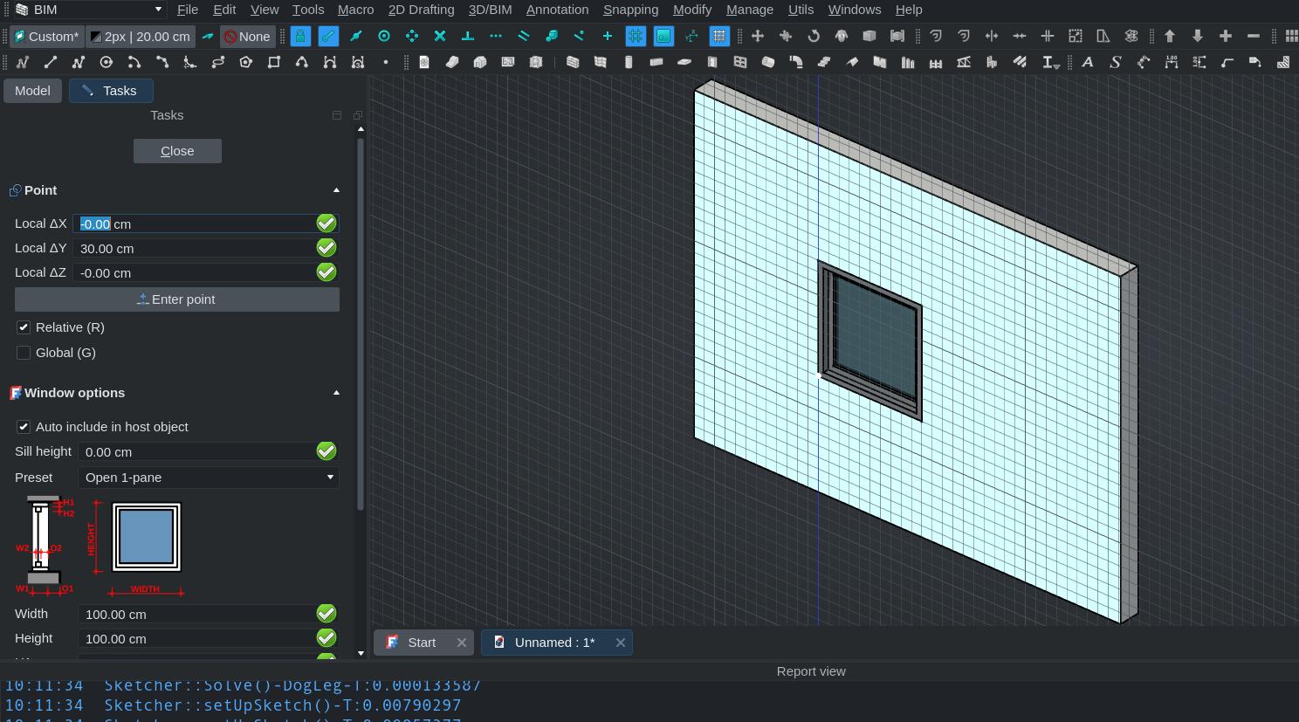Select the Curtain Wall tool
Screen dimensions: 1299x722
pos(601,62)
